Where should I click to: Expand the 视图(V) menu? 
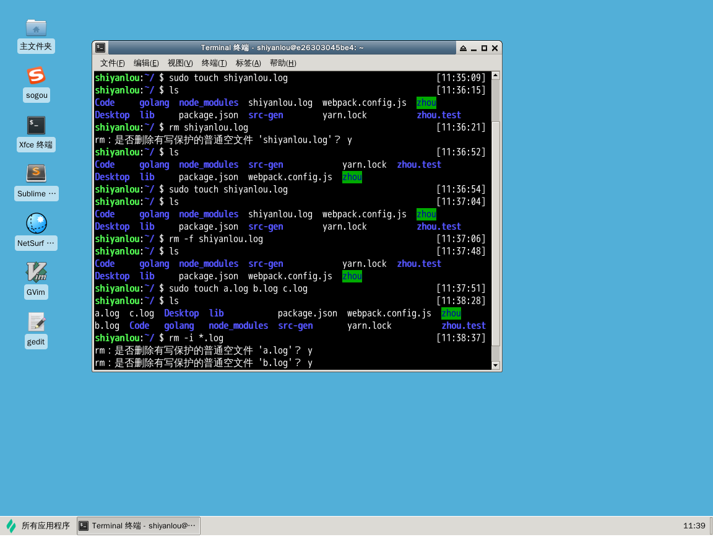coord(180,63)
